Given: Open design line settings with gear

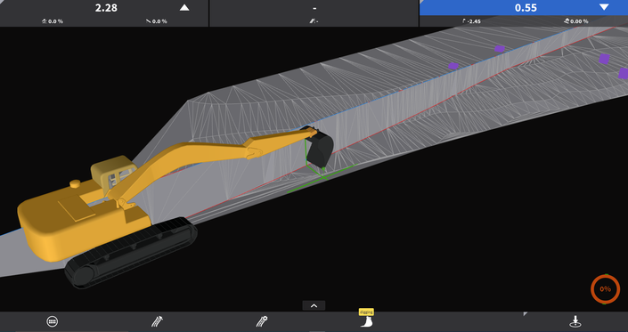Looking at the screenshot, I should pos(262,321).
